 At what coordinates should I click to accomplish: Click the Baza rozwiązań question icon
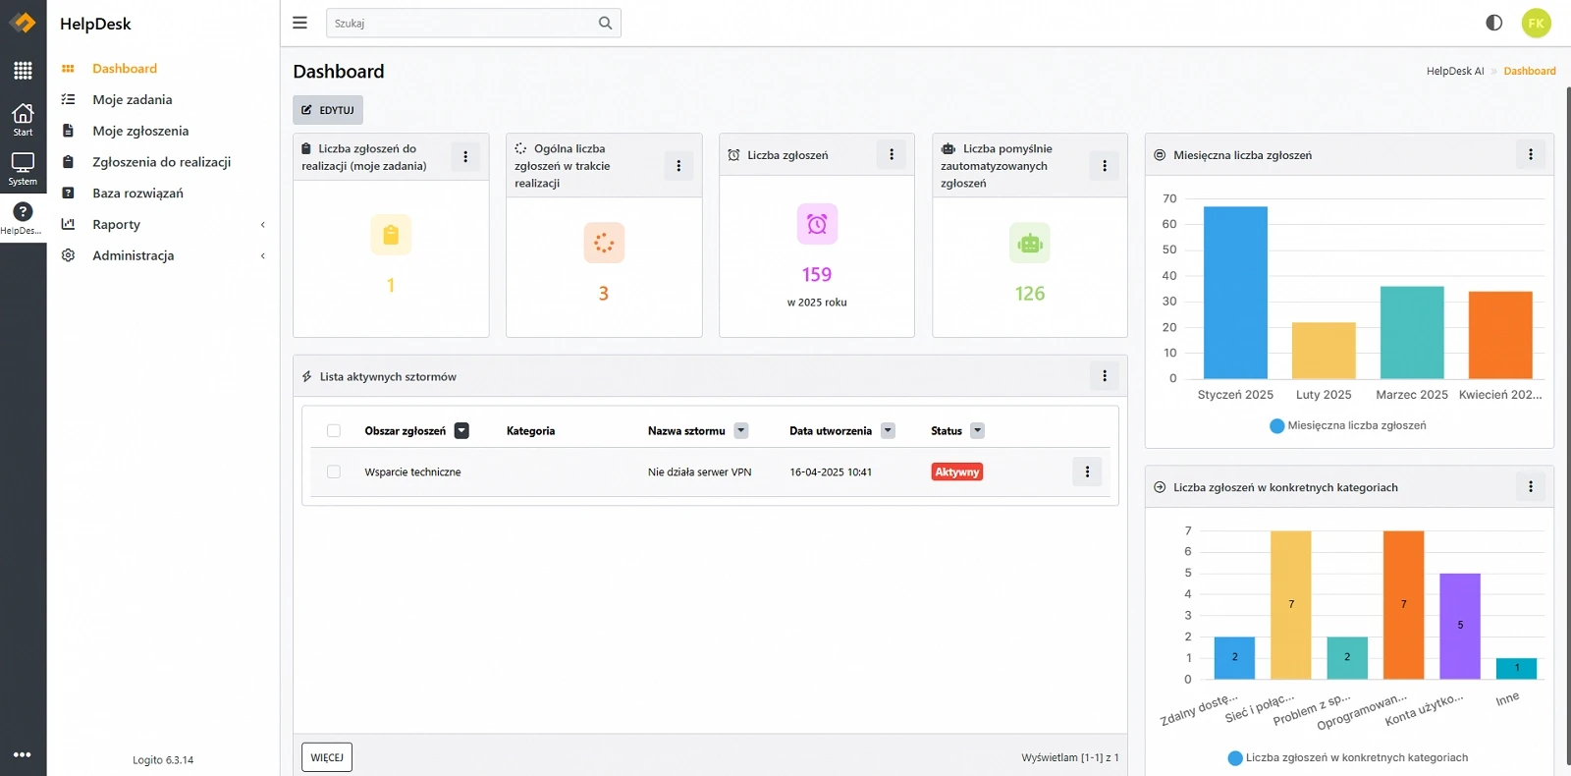click(68, 193)
